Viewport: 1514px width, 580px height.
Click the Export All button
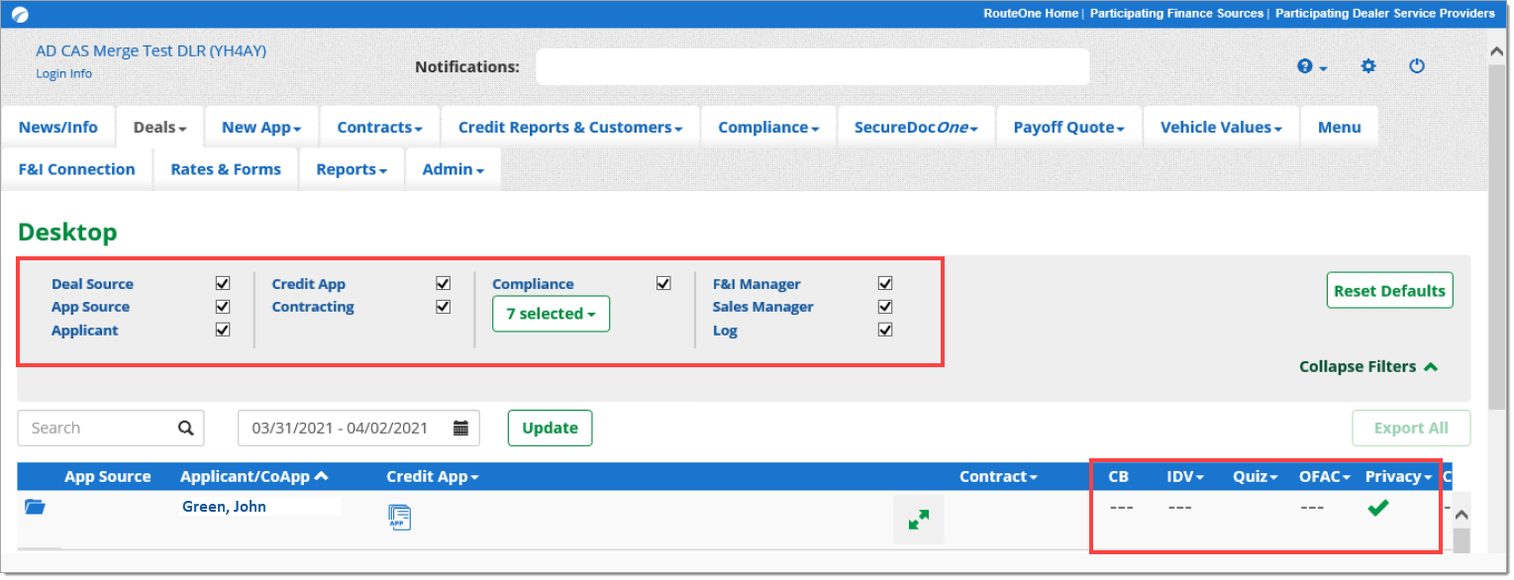(x=1412, y=428)
